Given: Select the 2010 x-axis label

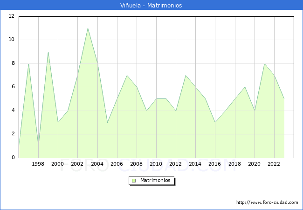Looking at the screenshot, I should tap(156, 164).
